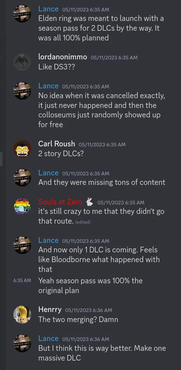Select message 'The two merging? Damn'

78,319
